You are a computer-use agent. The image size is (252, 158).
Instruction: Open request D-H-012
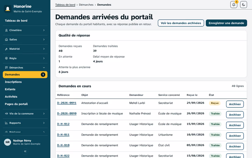click(63, 124)
